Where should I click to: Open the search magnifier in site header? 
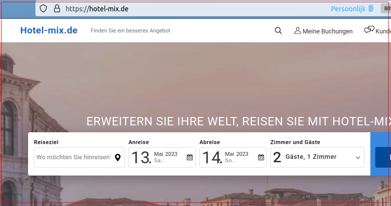pyautogui.click(x=278, y=30)
